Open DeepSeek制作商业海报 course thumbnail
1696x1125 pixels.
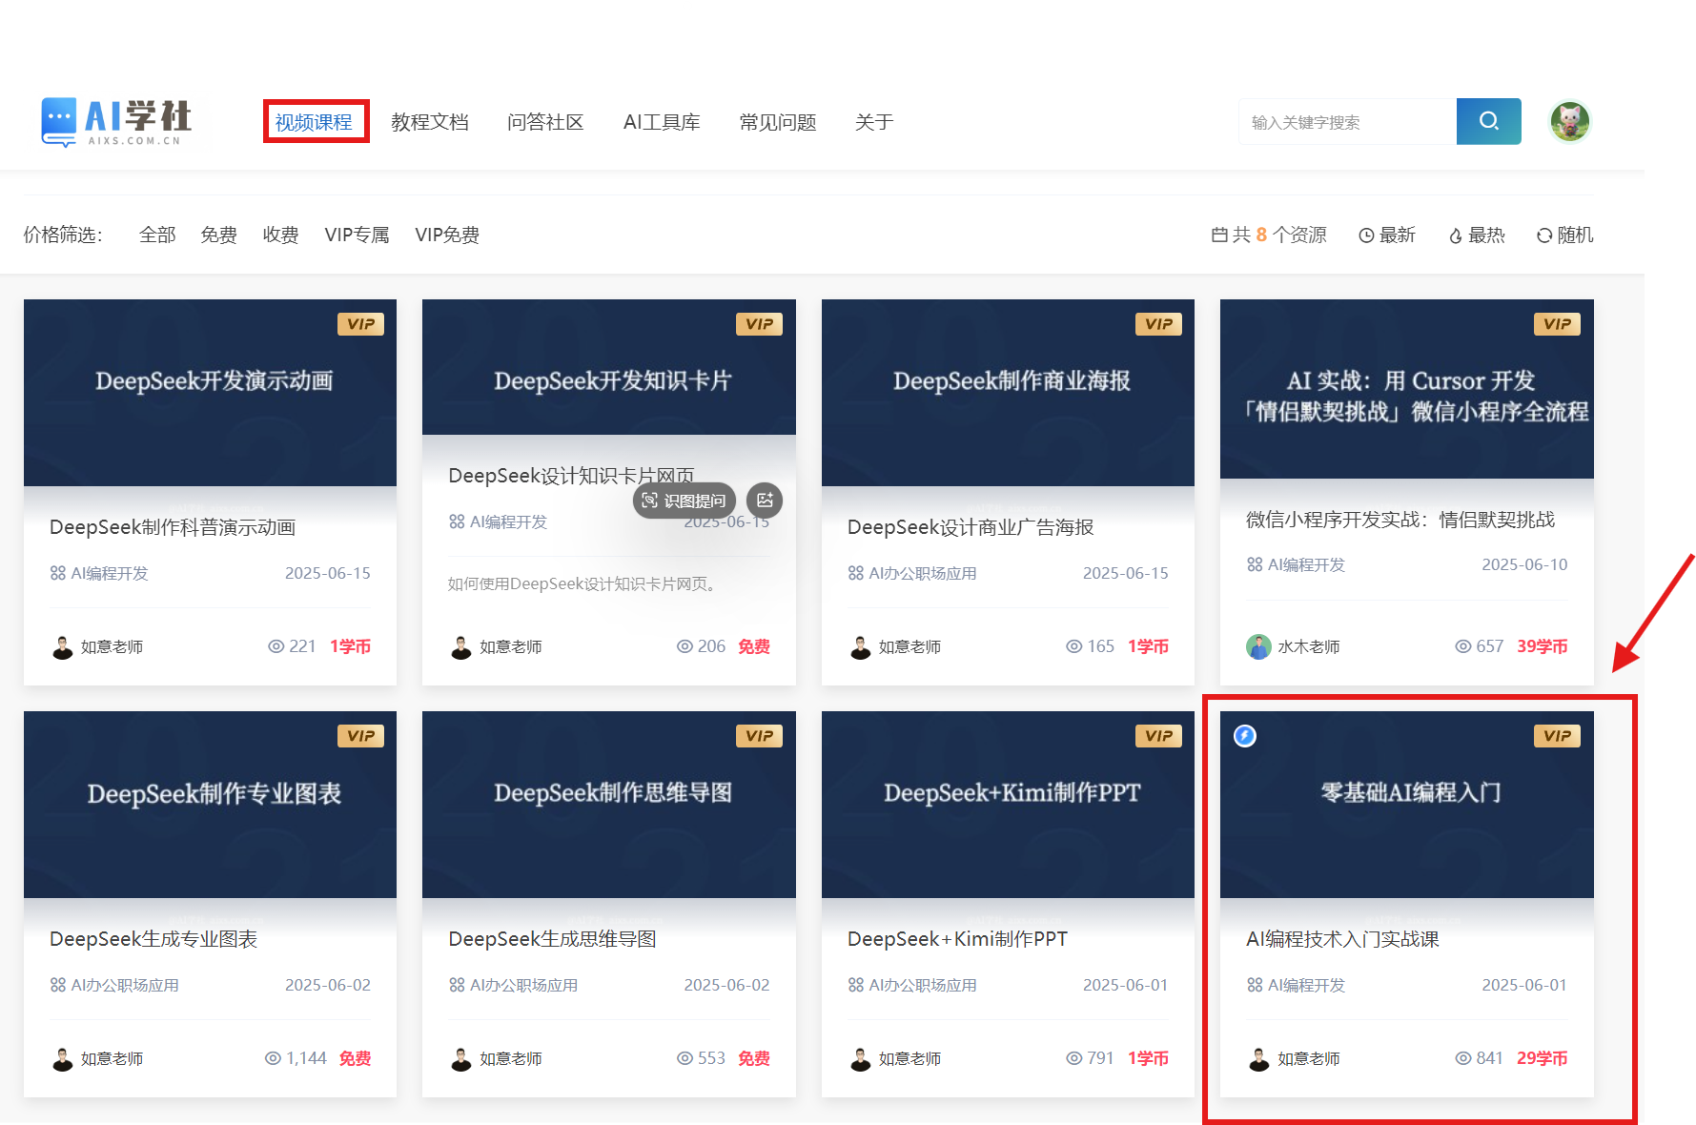[1008, 393]
